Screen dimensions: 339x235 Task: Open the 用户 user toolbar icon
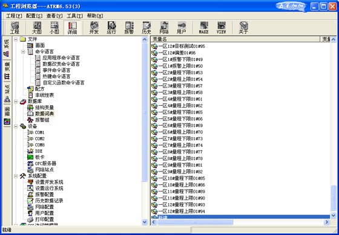coord(182,28)
